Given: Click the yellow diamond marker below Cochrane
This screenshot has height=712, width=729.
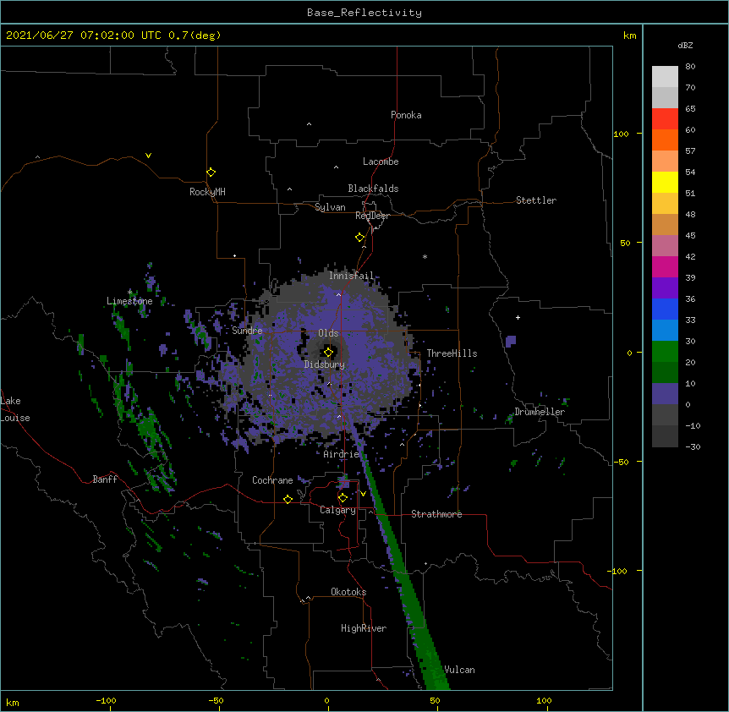Looking at the screenshot, I should (x=288, y=499).
